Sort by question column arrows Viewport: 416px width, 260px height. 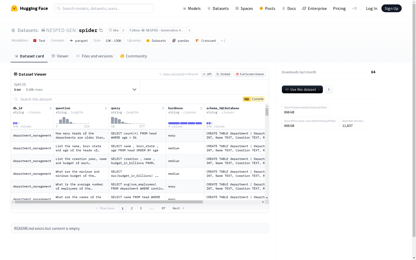pos(106,108)
